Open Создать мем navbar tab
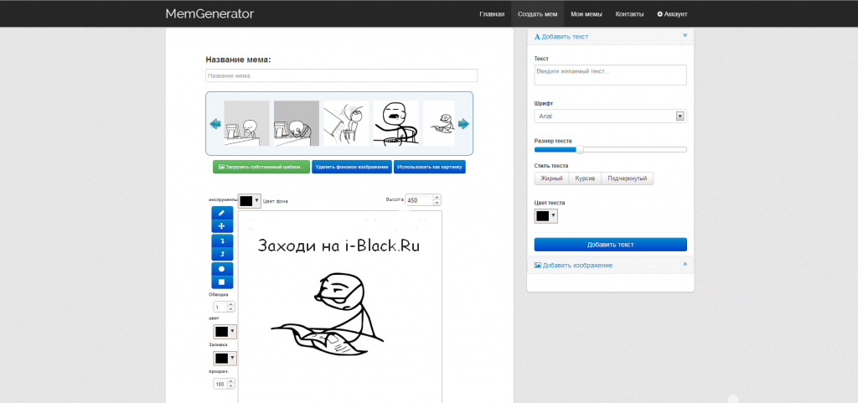Viewport: 858px width, 403px height. pos(537,14)
